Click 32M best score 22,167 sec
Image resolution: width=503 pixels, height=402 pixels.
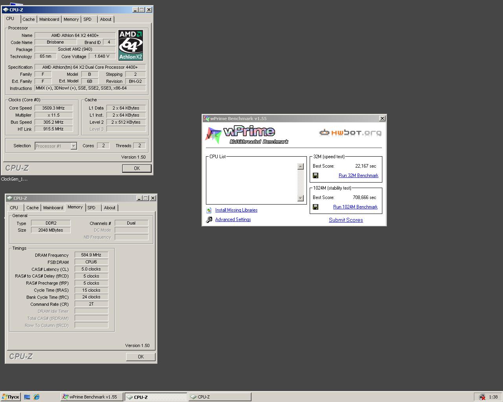pyautogui.click(x=365, y=166)
